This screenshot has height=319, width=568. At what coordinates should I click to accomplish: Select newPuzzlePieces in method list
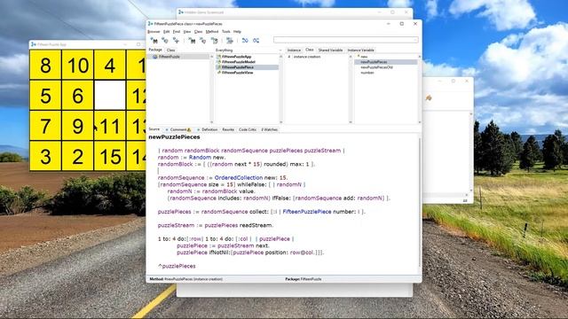point(374,62)
